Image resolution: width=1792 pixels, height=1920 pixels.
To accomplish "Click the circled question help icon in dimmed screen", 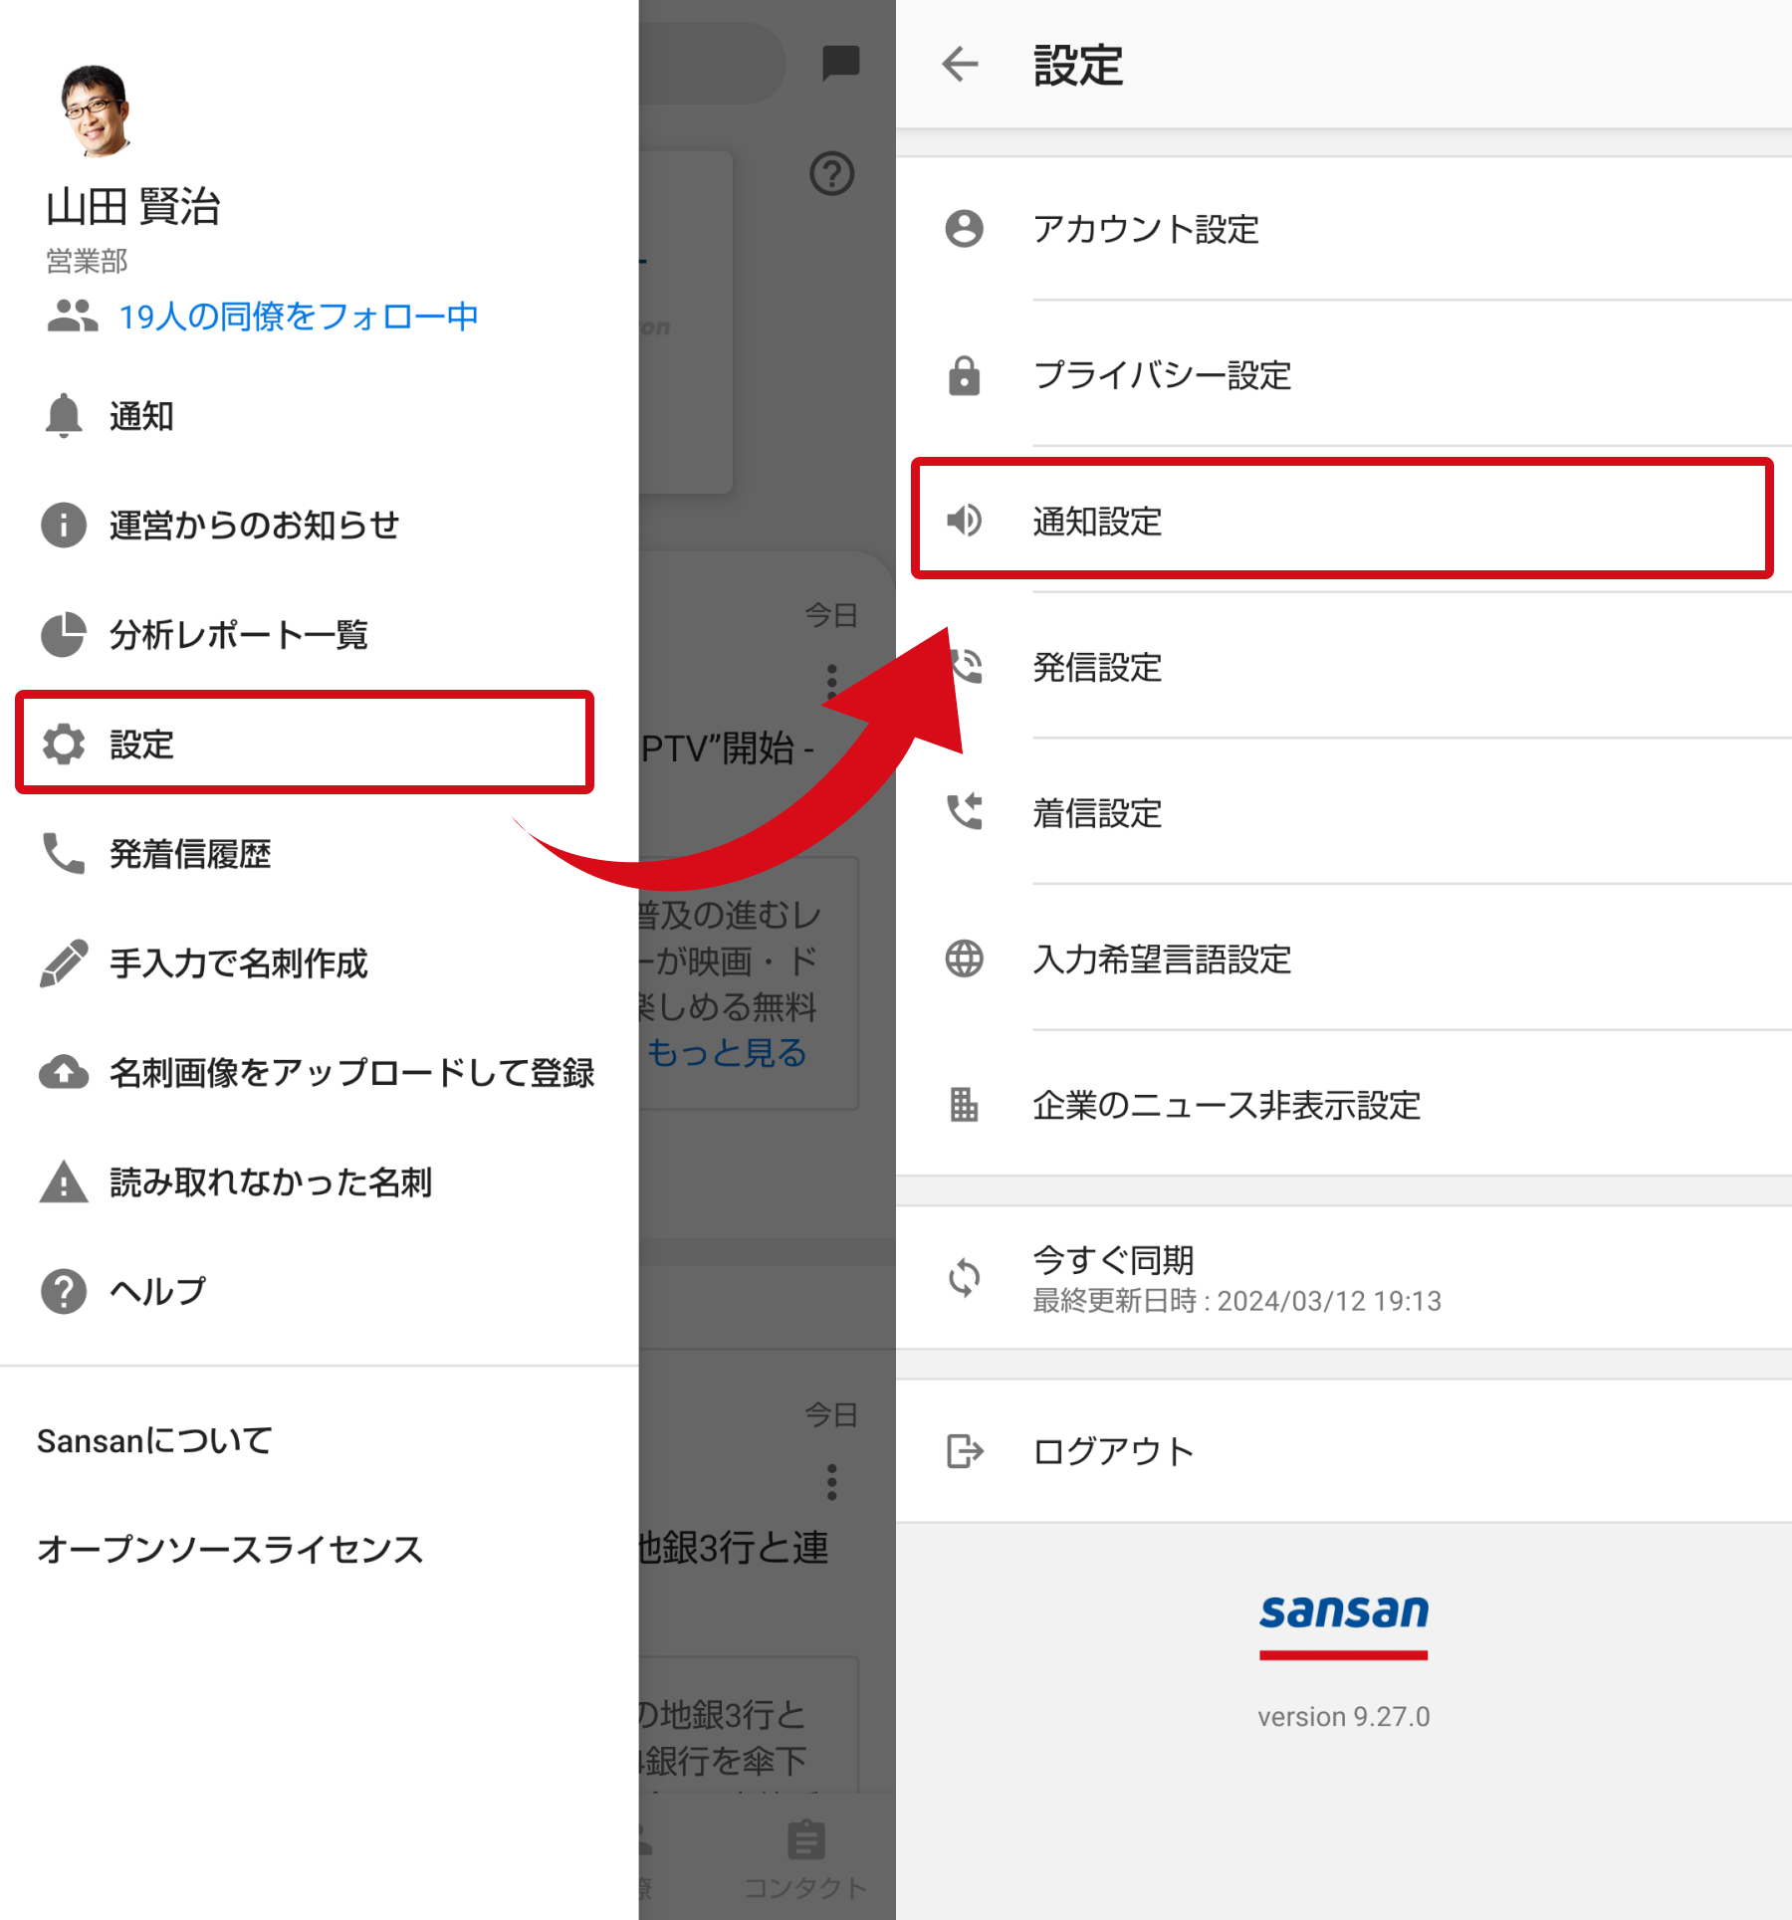I will click(x=832, y=174).
